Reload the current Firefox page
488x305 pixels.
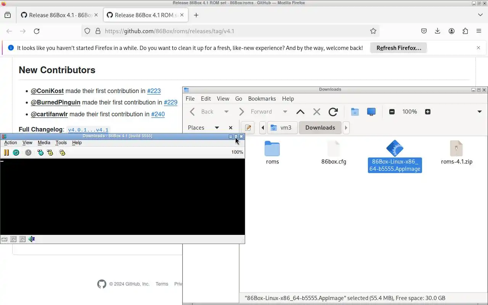click(x=37, y=31)
